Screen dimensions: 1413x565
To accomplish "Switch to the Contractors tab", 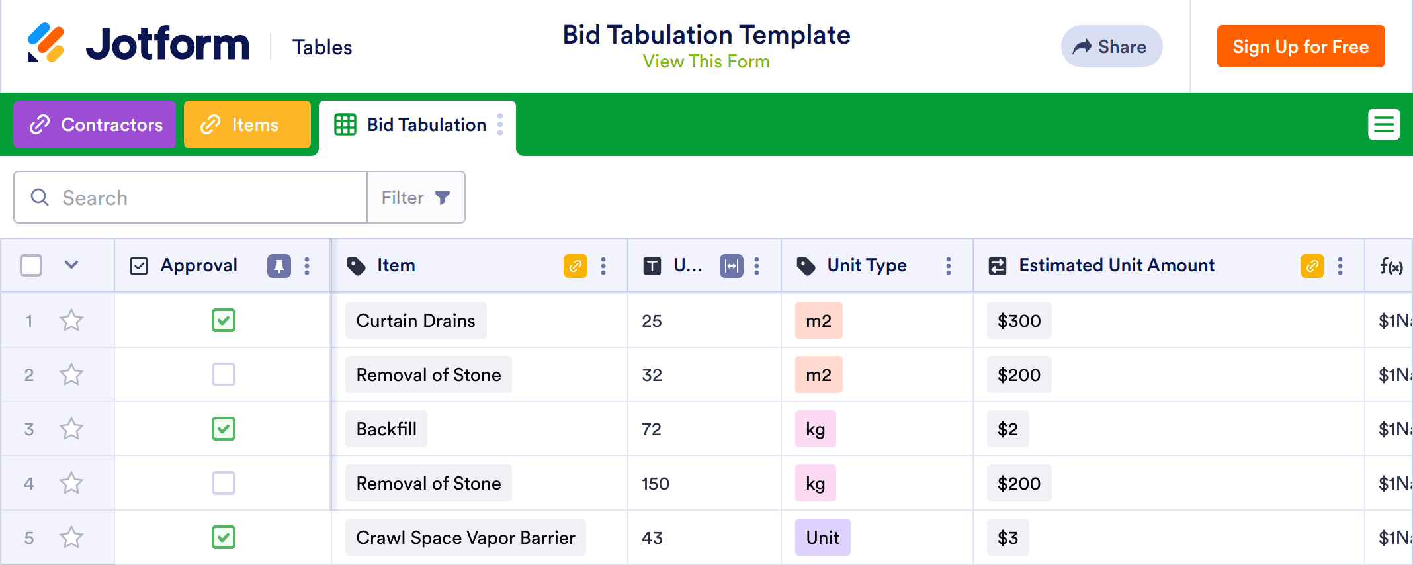I will [95, 124].
